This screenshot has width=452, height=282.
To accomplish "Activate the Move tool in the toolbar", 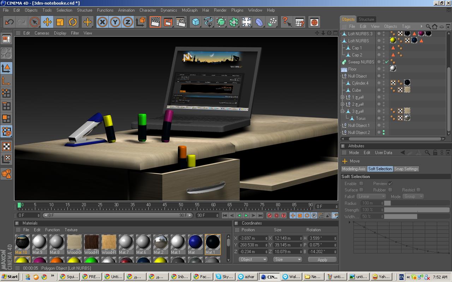I will coord(47,22).
